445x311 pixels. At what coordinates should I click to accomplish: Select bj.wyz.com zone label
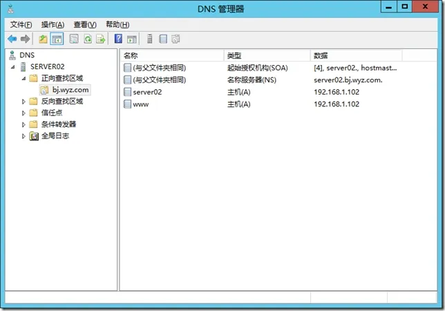coord(70,90)
